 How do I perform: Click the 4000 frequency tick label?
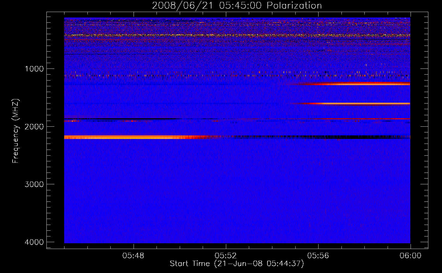[34, 242]
